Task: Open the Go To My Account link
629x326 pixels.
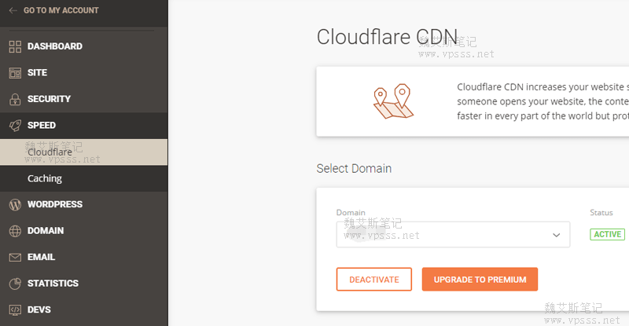Action: [61, 10]
